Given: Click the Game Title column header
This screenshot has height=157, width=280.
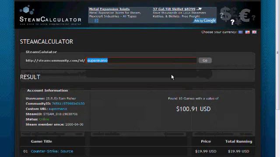Looking at the screenshot, I should coord(42,141).
